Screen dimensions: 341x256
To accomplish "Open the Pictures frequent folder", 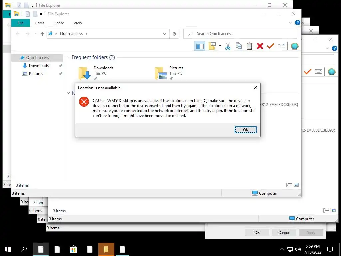I will pos(169,73).
